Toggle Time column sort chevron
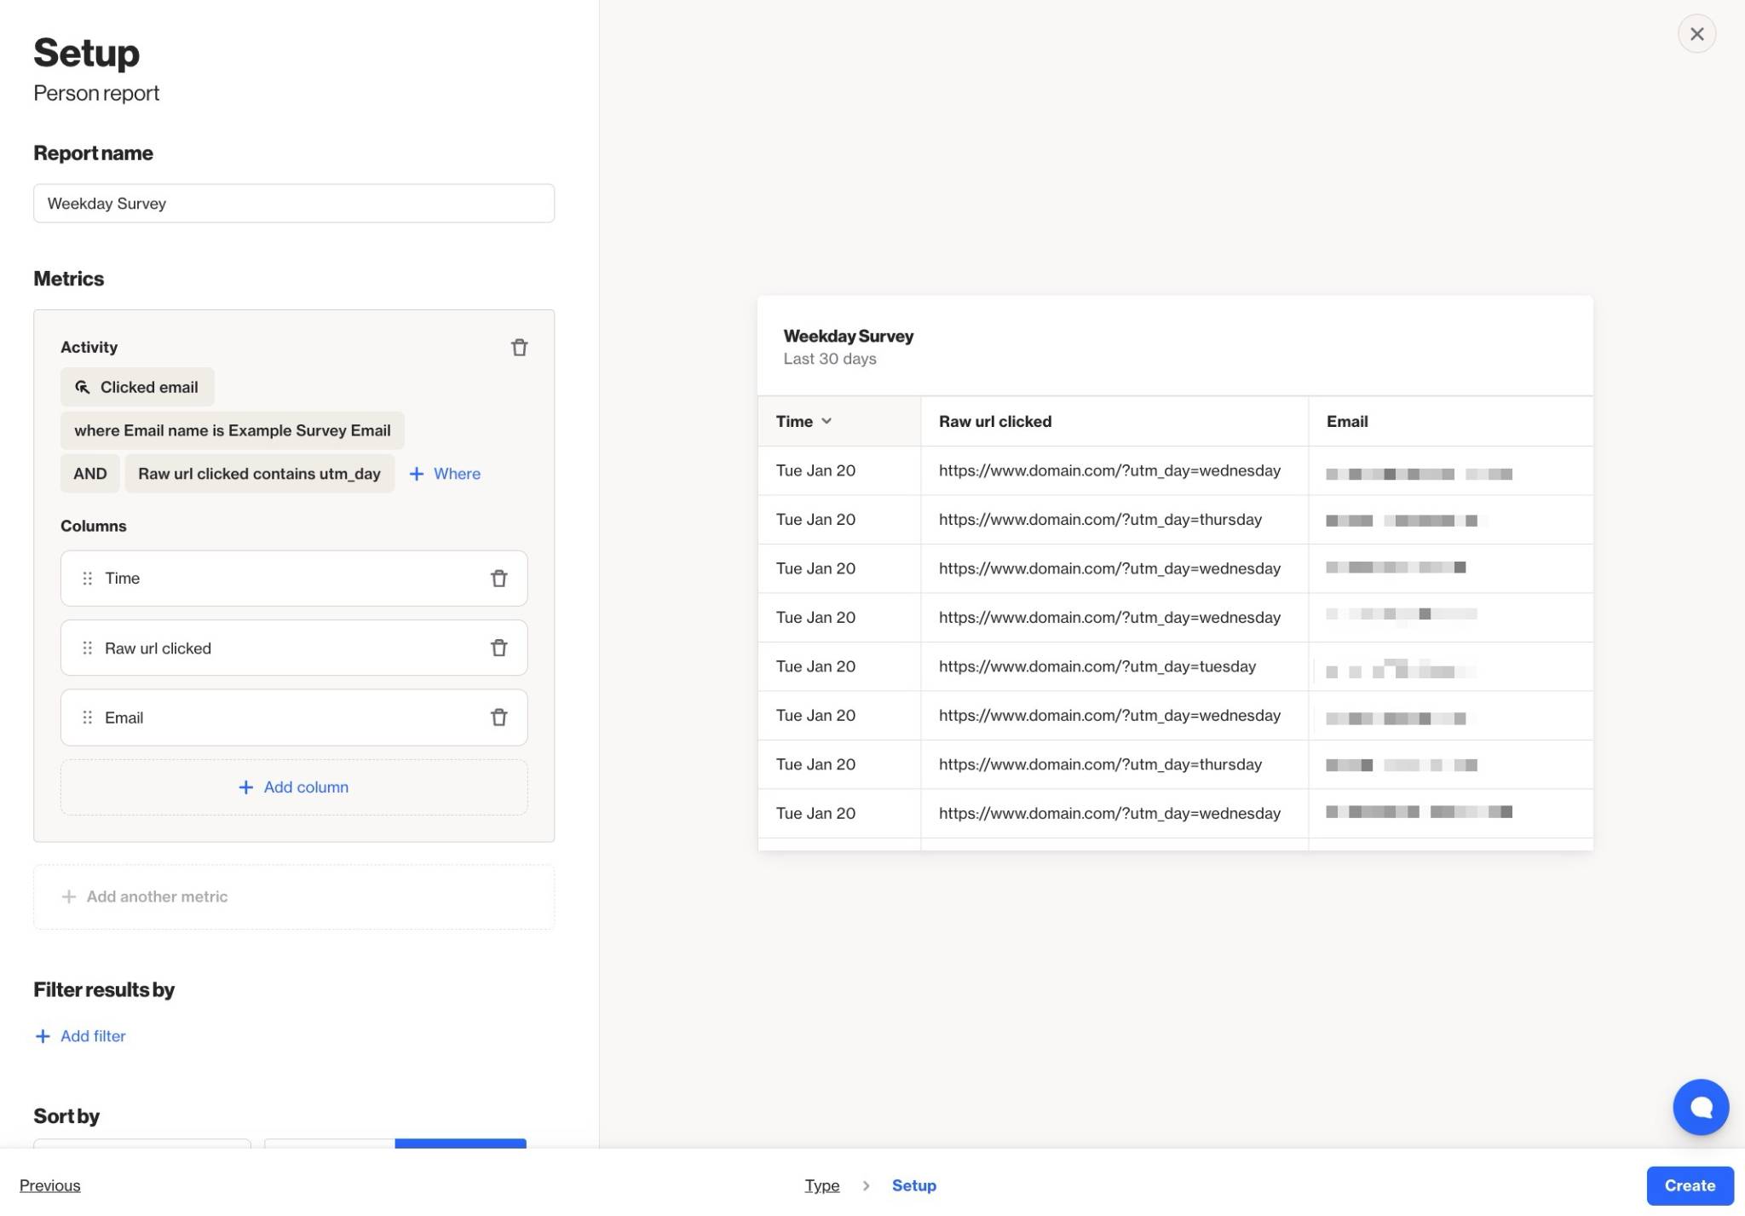This screenshot has width=1745, height=1216. tap(826, 421)
